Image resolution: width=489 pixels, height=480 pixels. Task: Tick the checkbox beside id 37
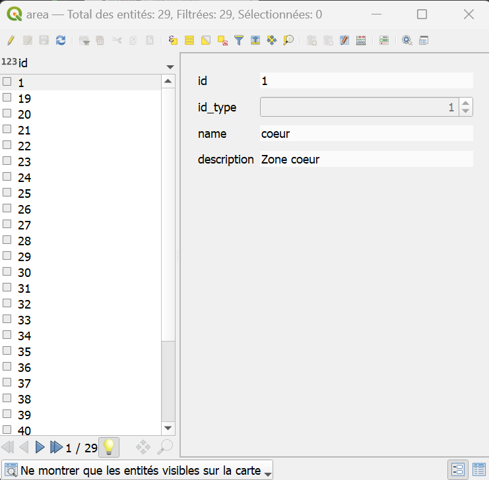[x=7, y=382]
